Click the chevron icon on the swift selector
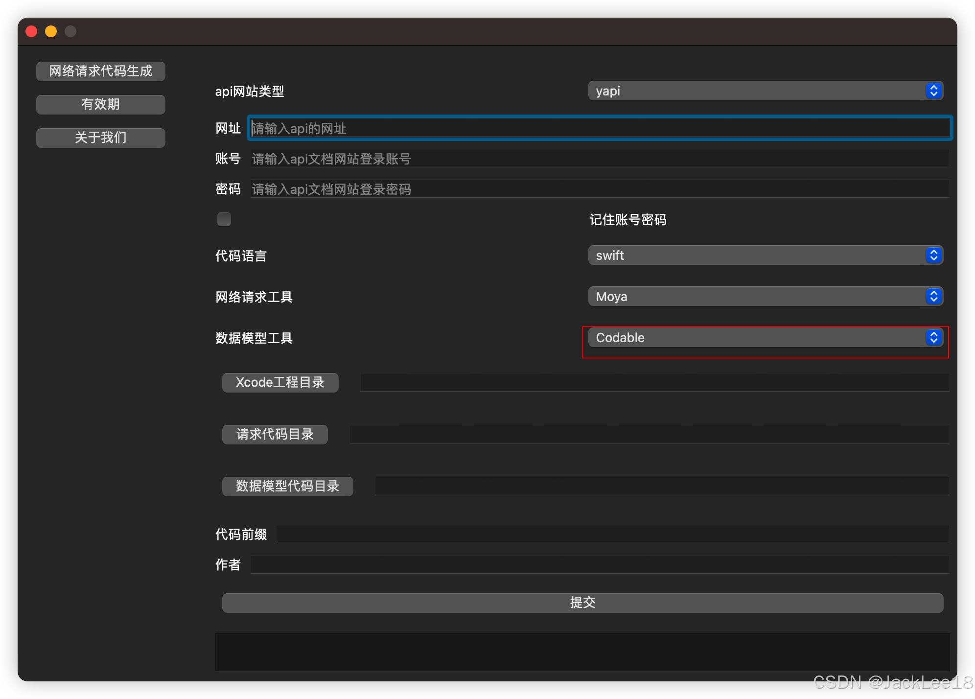This screenshot has width=975, height=699. coord(933,255)
